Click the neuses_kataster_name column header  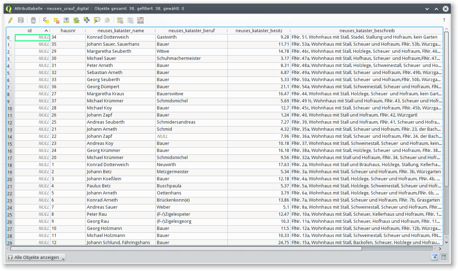click(x=121, y=31)
